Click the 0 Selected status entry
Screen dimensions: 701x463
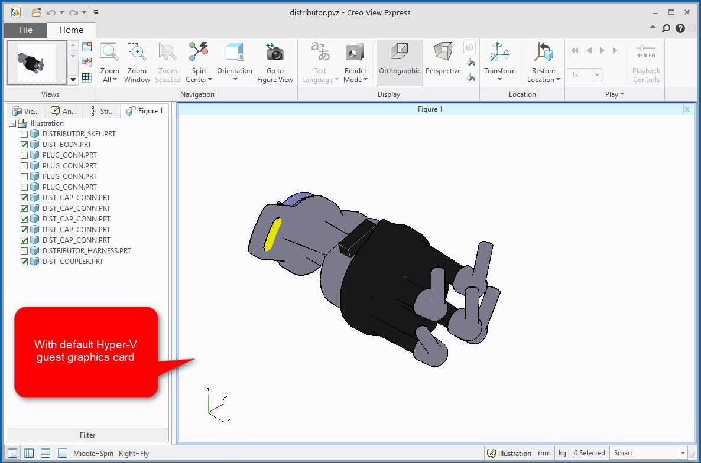click(x=589, y=453)
